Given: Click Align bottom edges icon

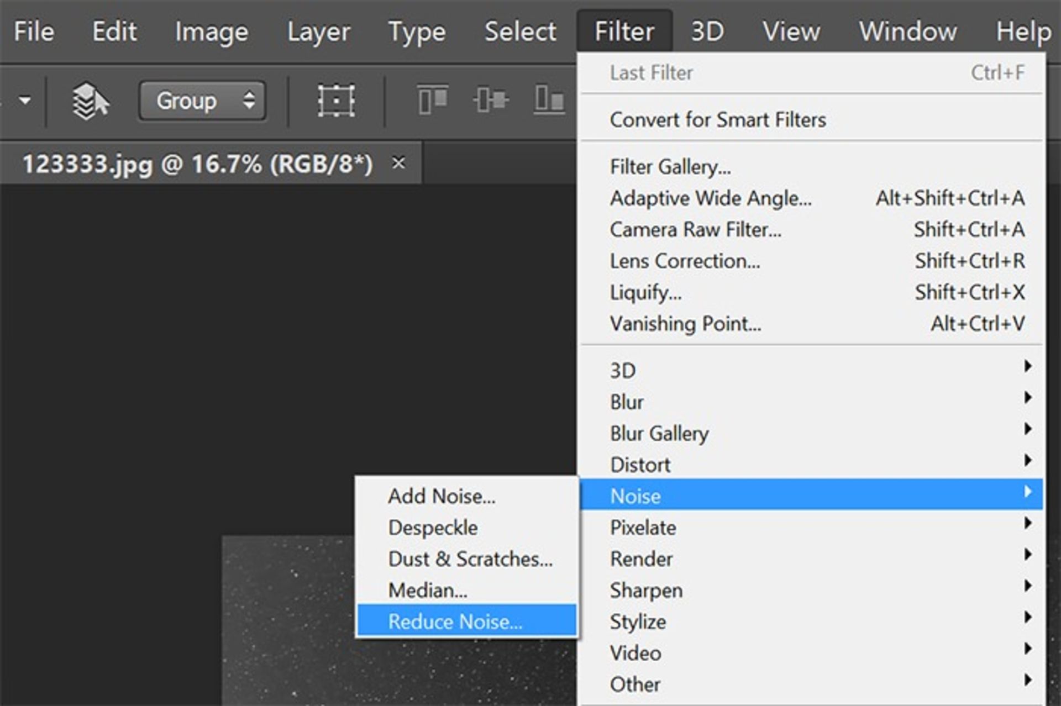Looking at the screenshot, I should click(x=549, y=100).
